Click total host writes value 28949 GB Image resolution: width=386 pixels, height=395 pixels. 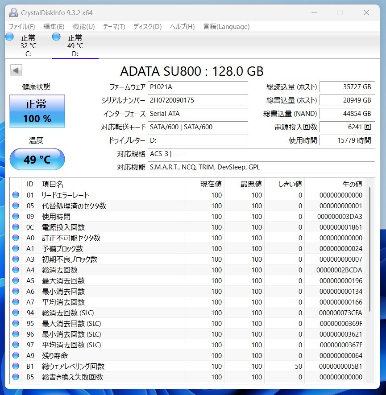347,100
